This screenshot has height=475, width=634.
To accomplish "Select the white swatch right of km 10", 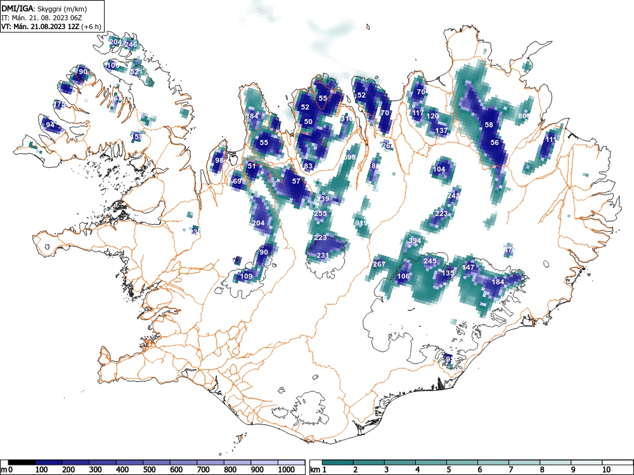I will (618, 462).
